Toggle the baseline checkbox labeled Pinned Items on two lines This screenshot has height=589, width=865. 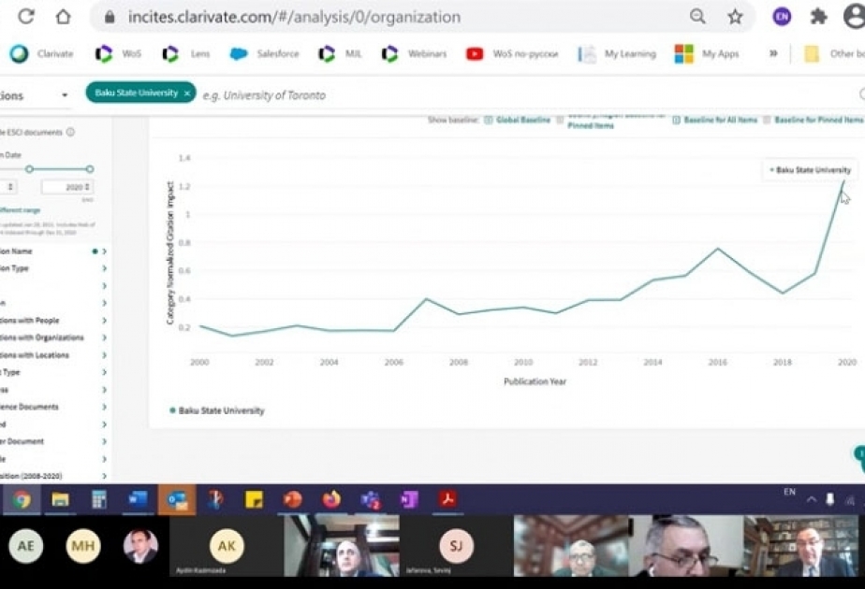(x=560, y=120)
